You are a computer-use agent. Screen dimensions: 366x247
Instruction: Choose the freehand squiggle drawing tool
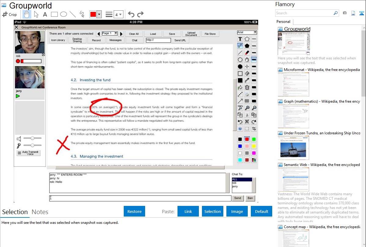pos(82,14)
